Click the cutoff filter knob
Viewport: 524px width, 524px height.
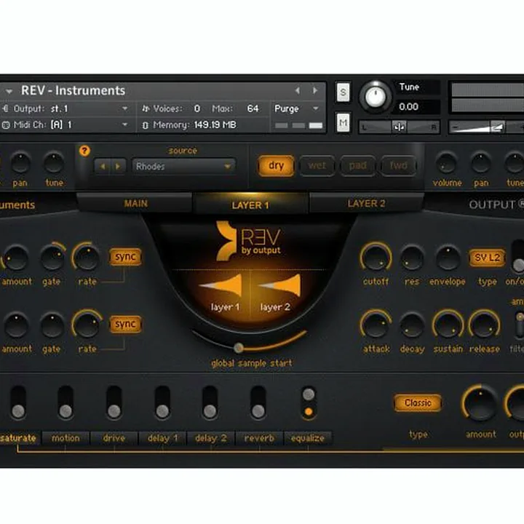pyautogui.click(x=376, y=258)
